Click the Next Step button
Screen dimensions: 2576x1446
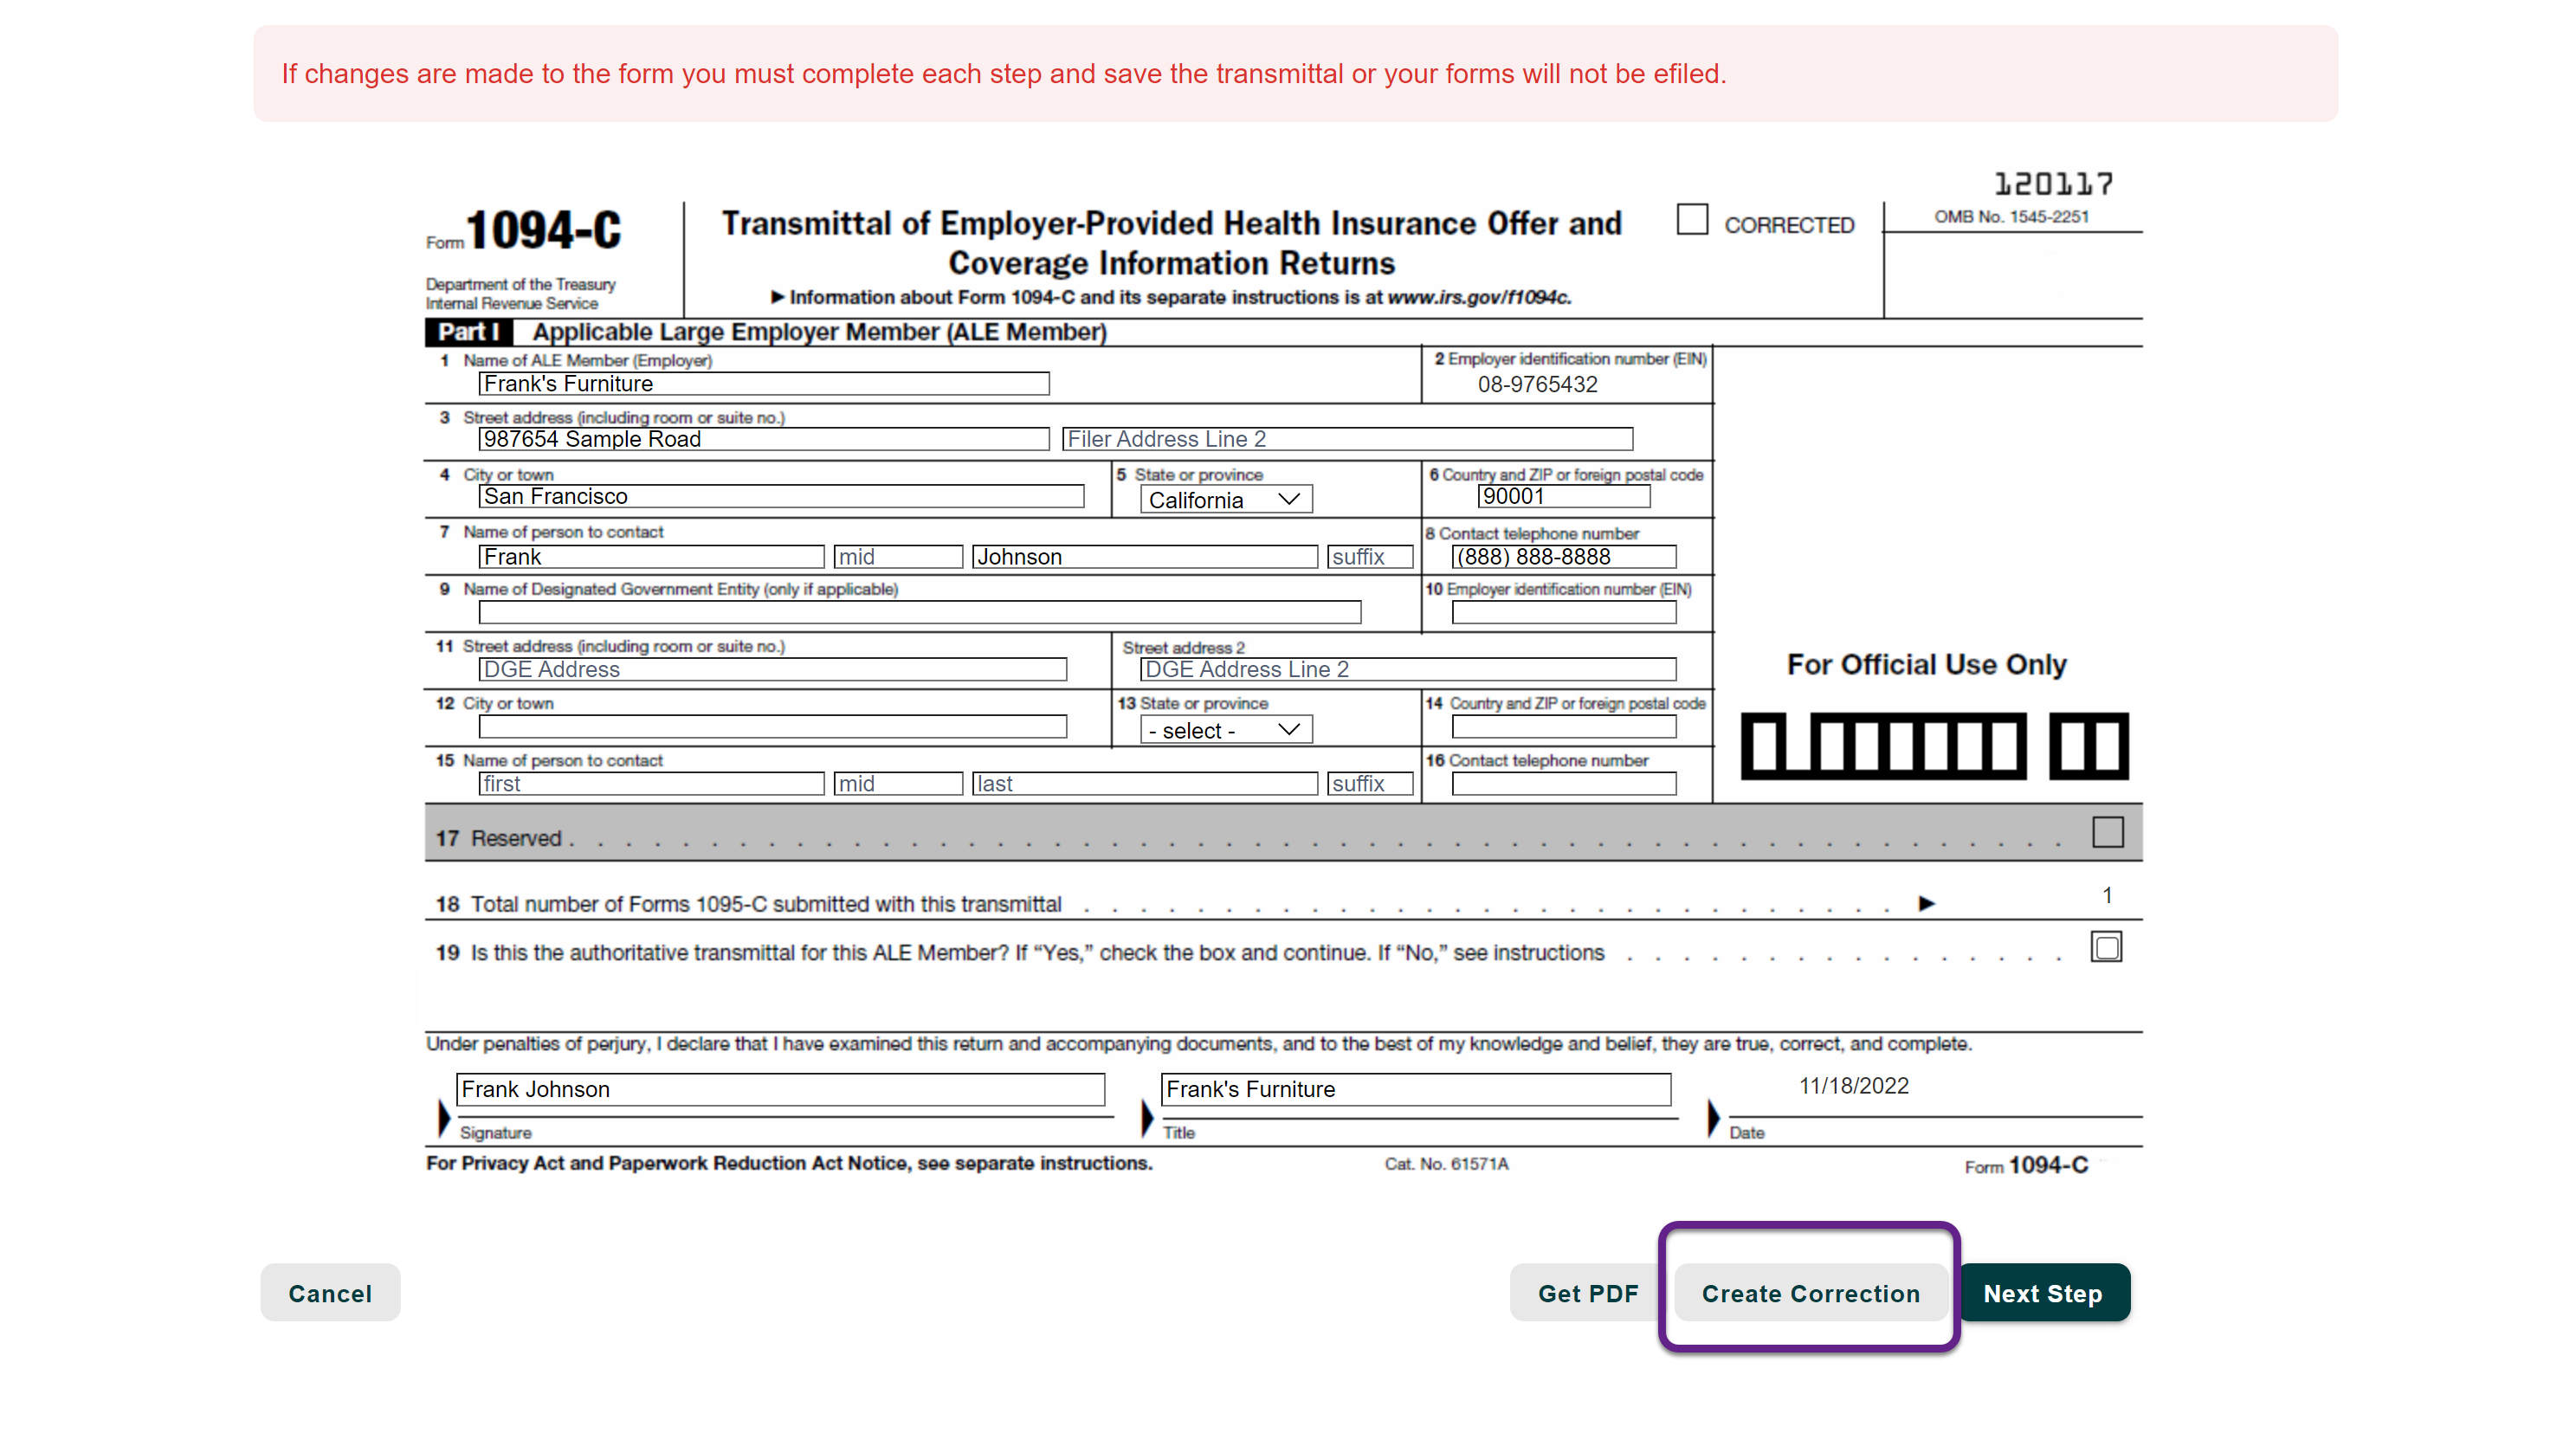click(2043, 1292)
